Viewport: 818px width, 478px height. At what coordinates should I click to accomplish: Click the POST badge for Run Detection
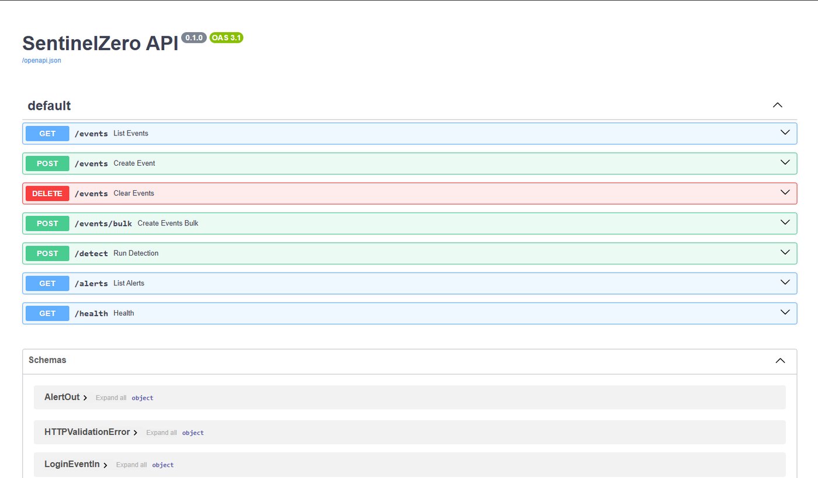point(47,253)
